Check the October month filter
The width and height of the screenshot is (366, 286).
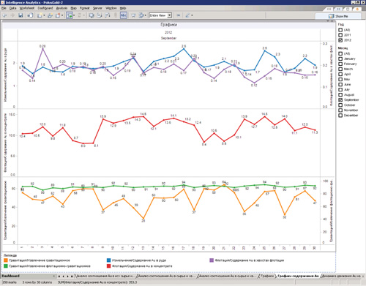[340, 105]
